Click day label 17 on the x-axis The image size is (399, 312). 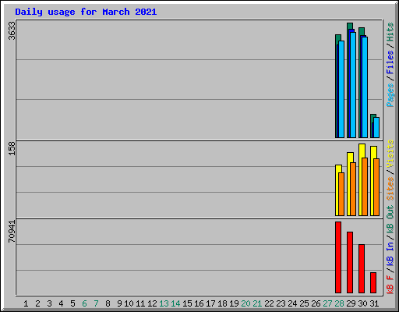coord(210,303)
